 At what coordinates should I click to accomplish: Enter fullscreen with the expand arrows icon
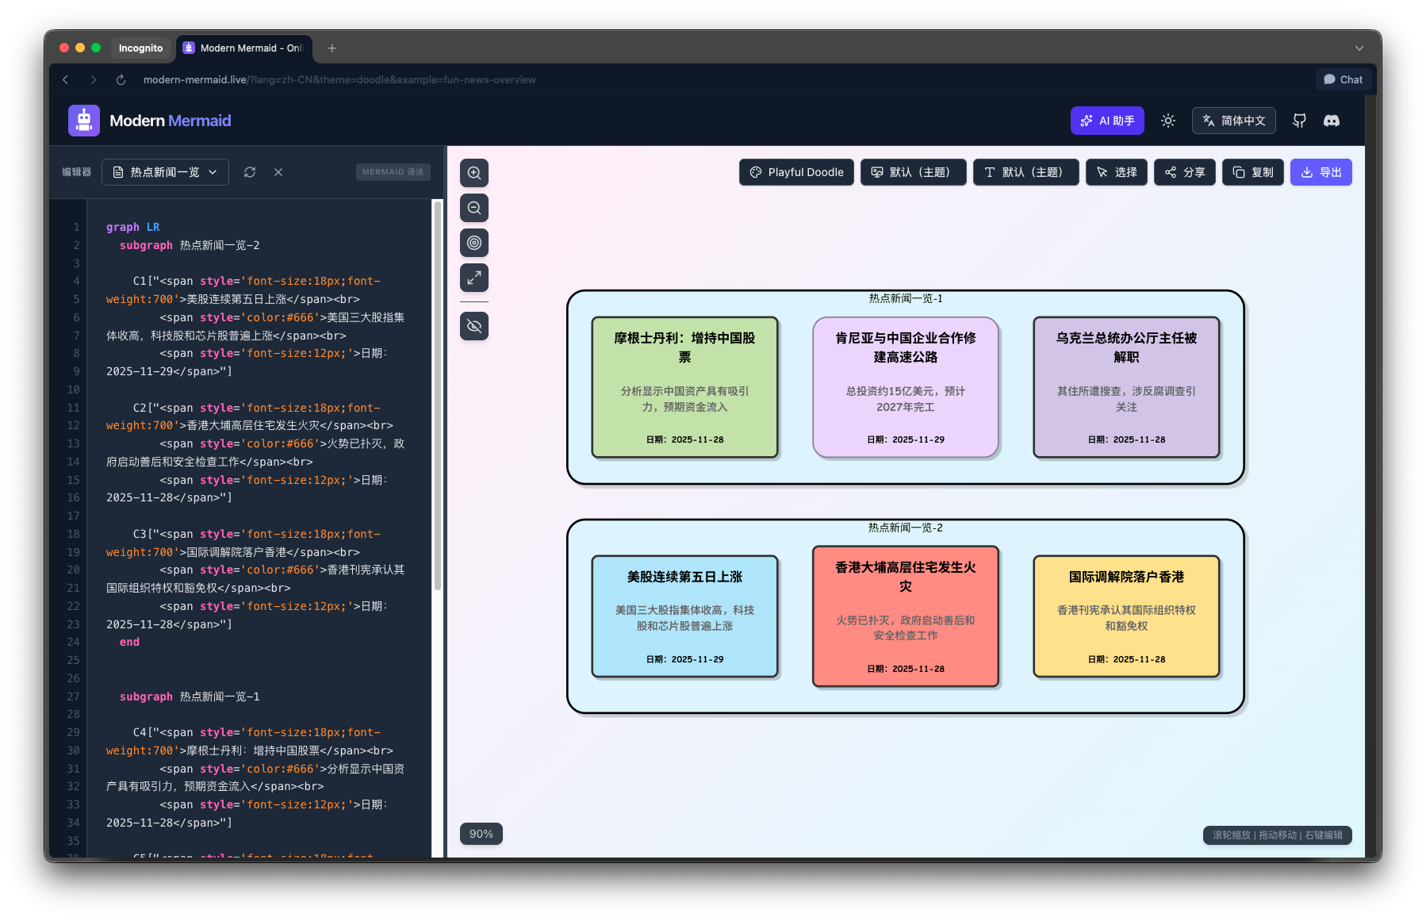(473, 278)
